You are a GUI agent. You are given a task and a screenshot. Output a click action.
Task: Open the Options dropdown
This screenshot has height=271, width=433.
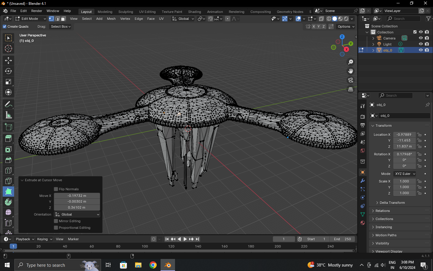tap(346, 26)
